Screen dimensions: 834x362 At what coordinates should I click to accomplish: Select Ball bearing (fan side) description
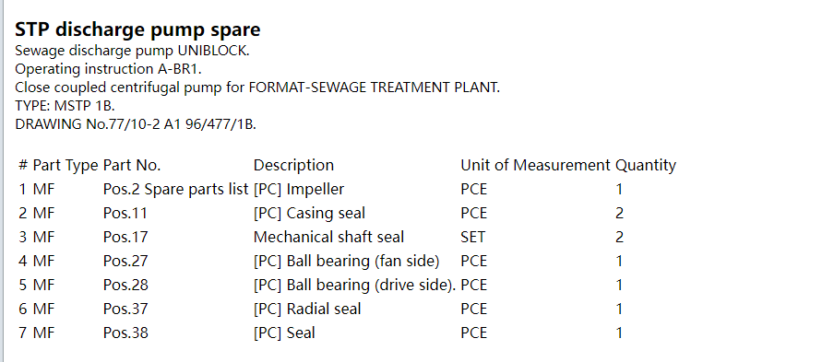coord(346,261)
